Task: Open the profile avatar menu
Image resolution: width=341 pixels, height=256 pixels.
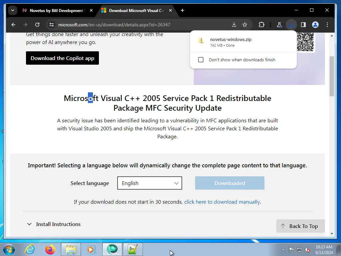Action: [315, 25]
